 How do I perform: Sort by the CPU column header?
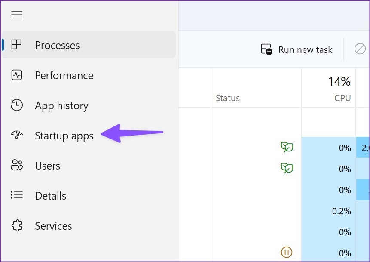point(342,98)
